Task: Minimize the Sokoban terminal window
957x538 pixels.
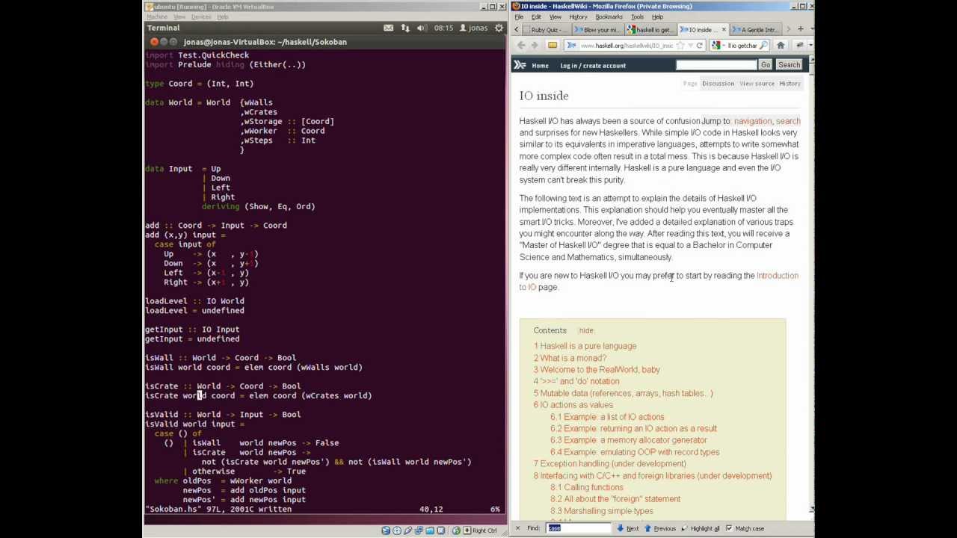Action: [164, 42]
